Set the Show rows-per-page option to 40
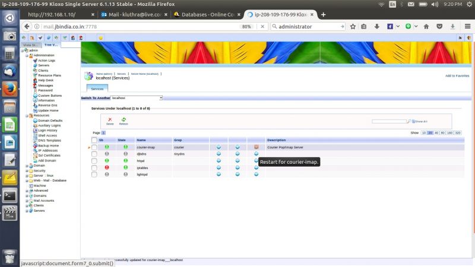 pos(436,133)
